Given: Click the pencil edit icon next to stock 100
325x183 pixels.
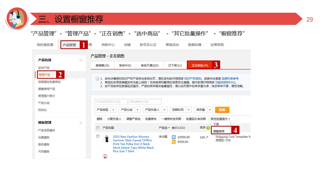Looking at the screenshot, I should coord(207,137).
